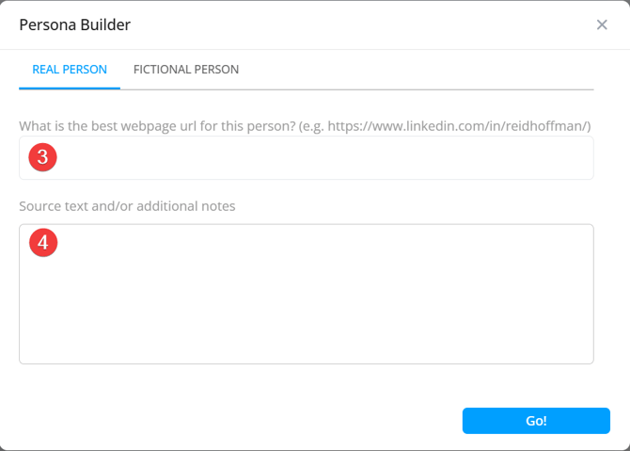The width and height of the screenshot is (630, 451).
Task: Open the Fictional Person tab
Action: click(x=186, y=70)
